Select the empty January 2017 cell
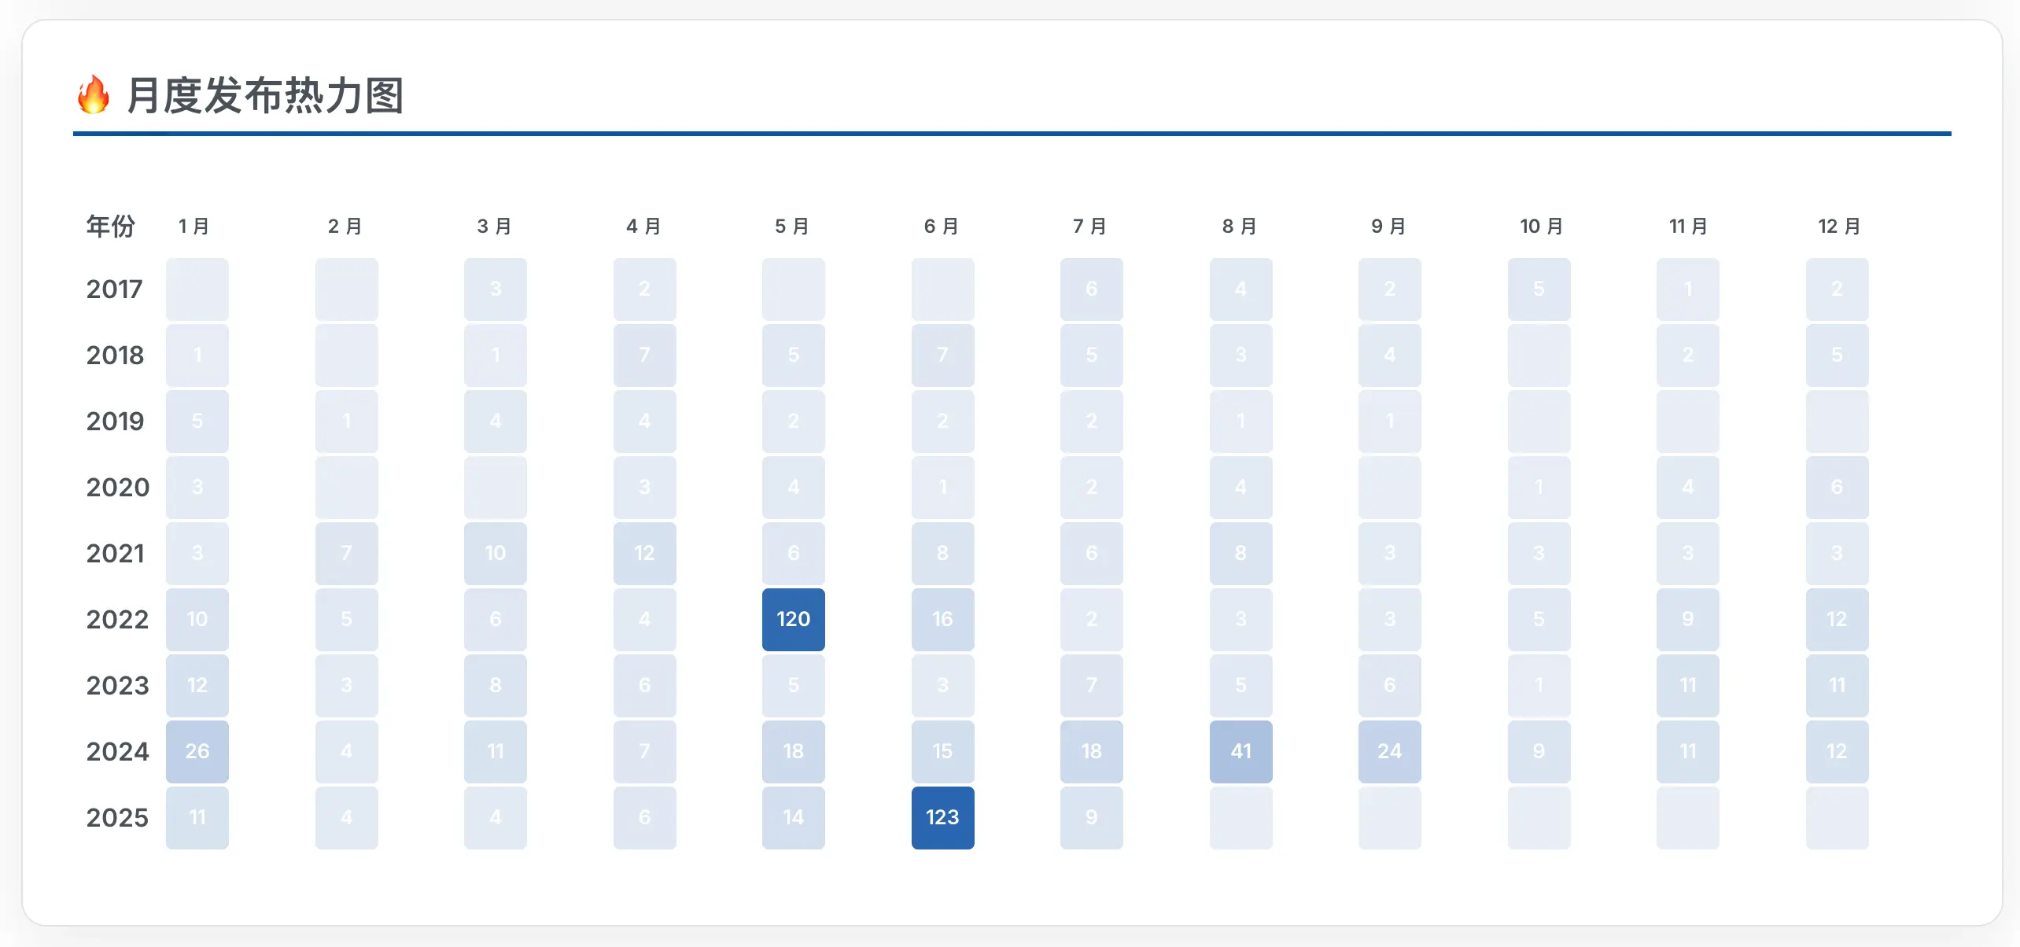The width and height of the screenshot is (2020, 947). pos(197,289)
